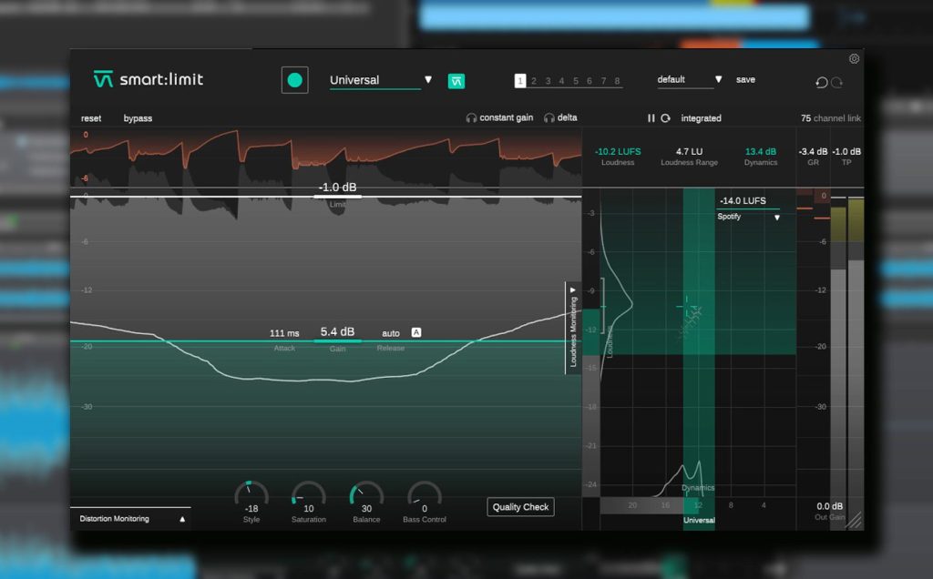The image size is (933, 579).
Task: Select state slot 7
Action: [603, 81]
